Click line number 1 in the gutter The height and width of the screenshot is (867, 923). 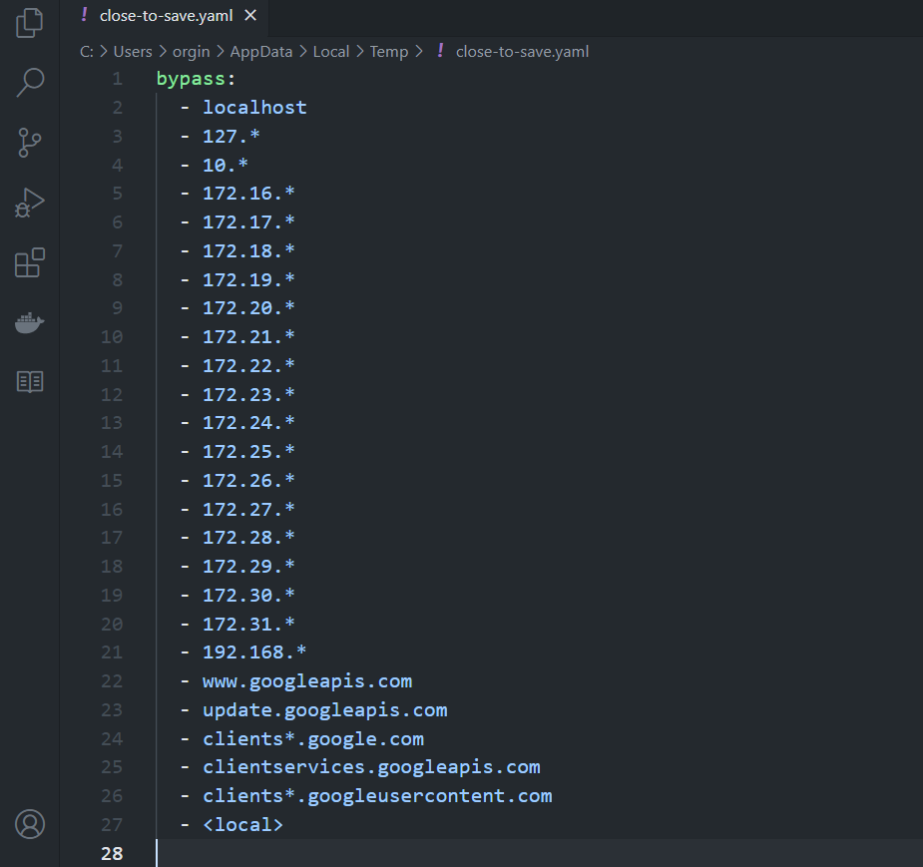(x=117, y=79)
